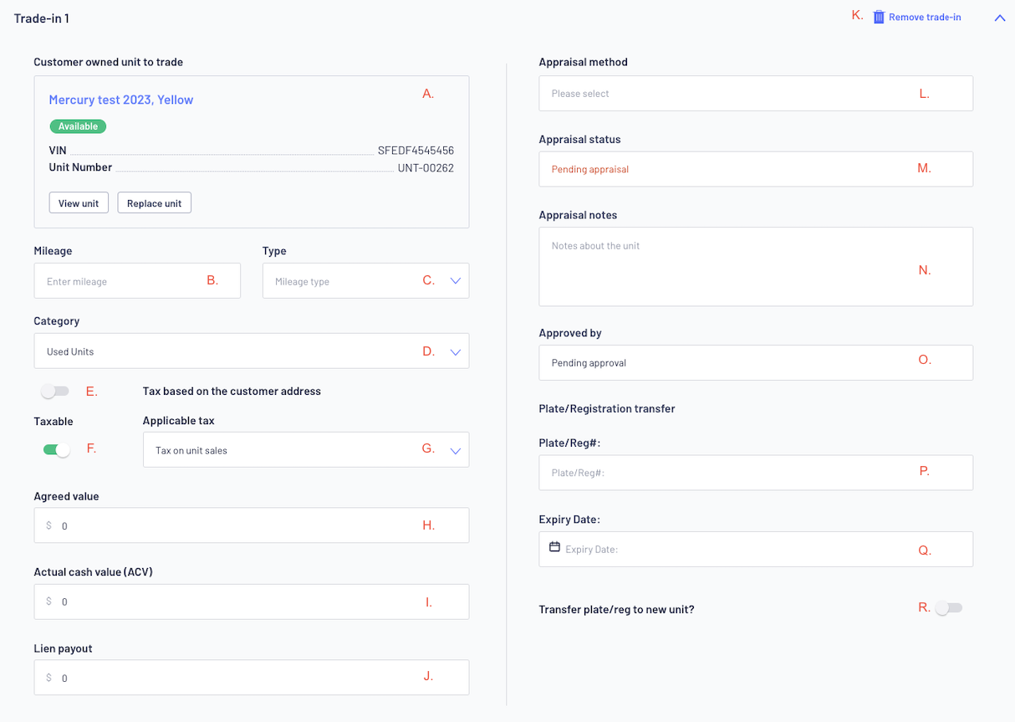Open the Appraisal method select field

pos(756,94)
